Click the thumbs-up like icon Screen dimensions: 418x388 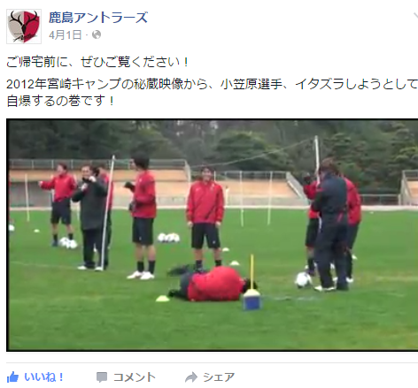(x=12, y=377)
